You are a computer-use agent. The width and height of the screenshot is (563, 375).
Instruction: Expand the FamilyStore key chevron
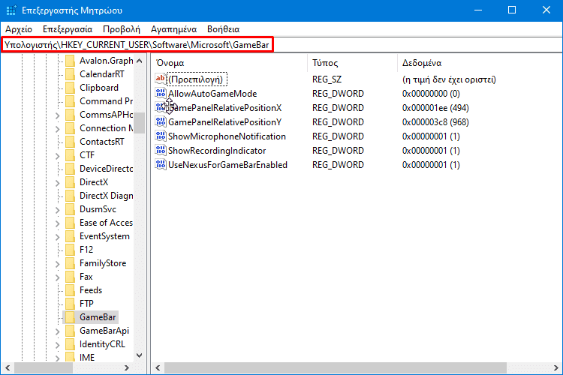pos(58,264)
